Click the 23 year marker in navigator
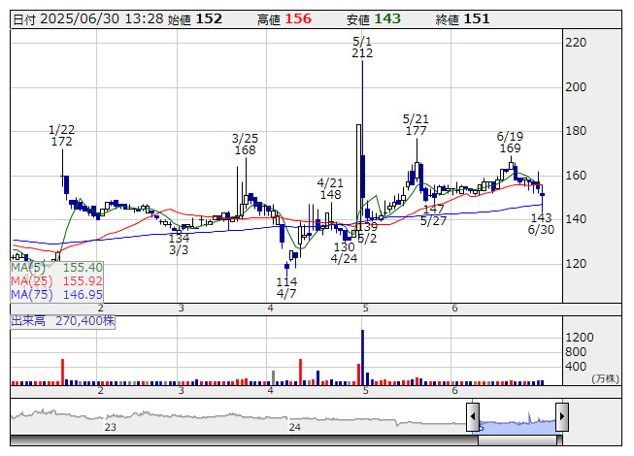Image resolution: width=634 pixels, height=456 pixels. click(111, 427)
